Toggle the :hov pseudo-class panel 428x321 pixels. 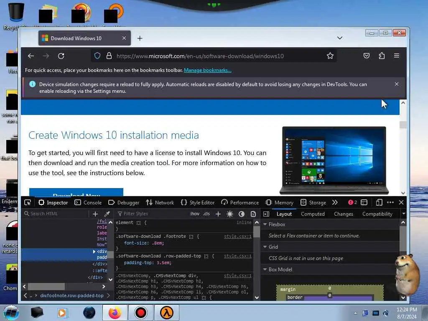[x=195, y=214]
